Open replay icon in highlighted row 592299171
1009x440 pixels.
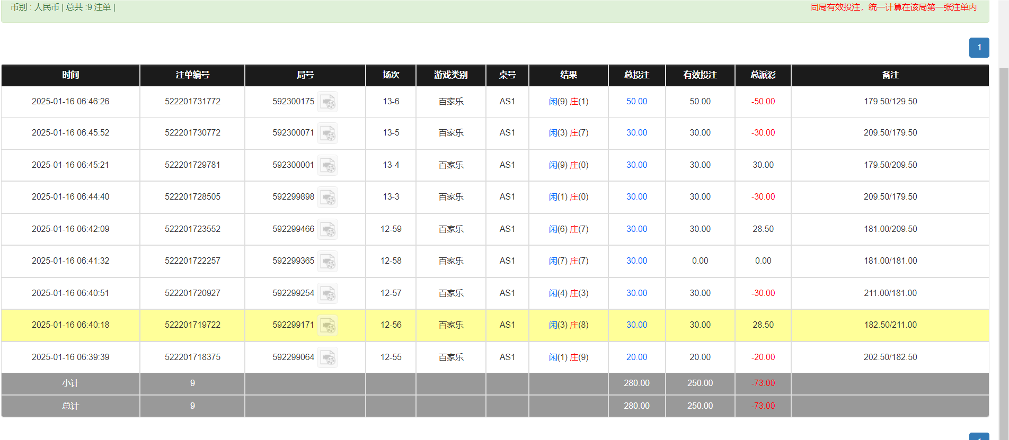[328, 325]
